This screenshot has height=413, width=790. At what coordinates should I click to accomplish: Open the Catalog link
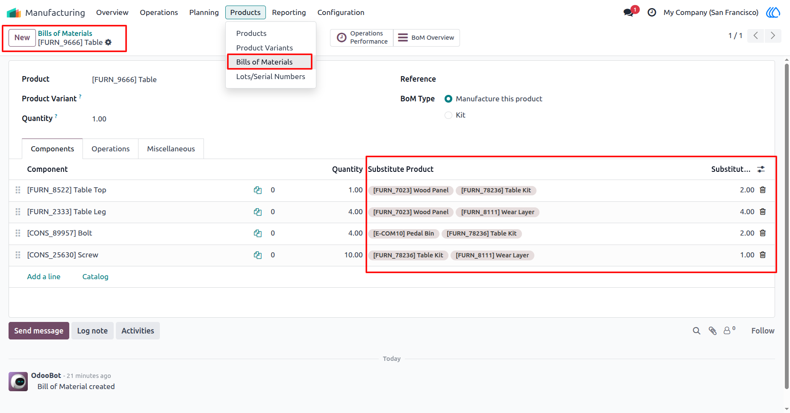tap(95, 277)
